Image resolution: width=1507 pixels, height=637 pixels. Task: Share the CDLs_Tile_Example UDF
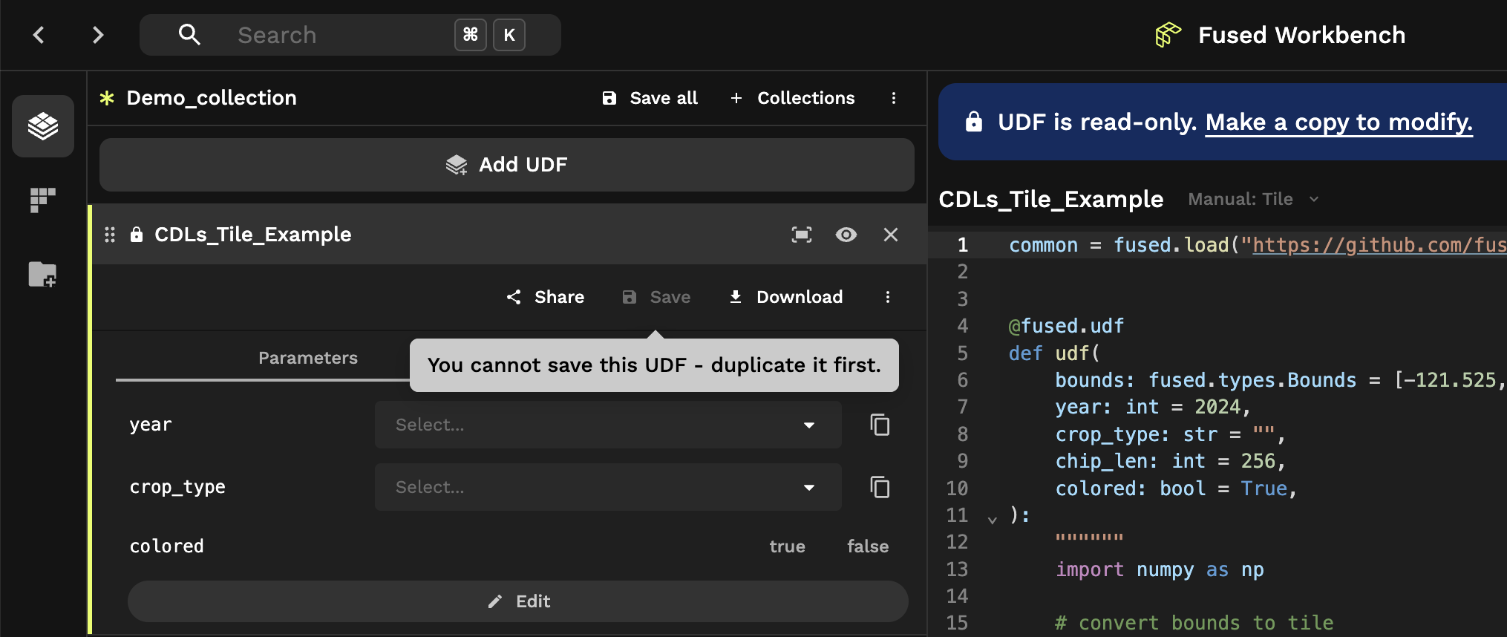546,297
